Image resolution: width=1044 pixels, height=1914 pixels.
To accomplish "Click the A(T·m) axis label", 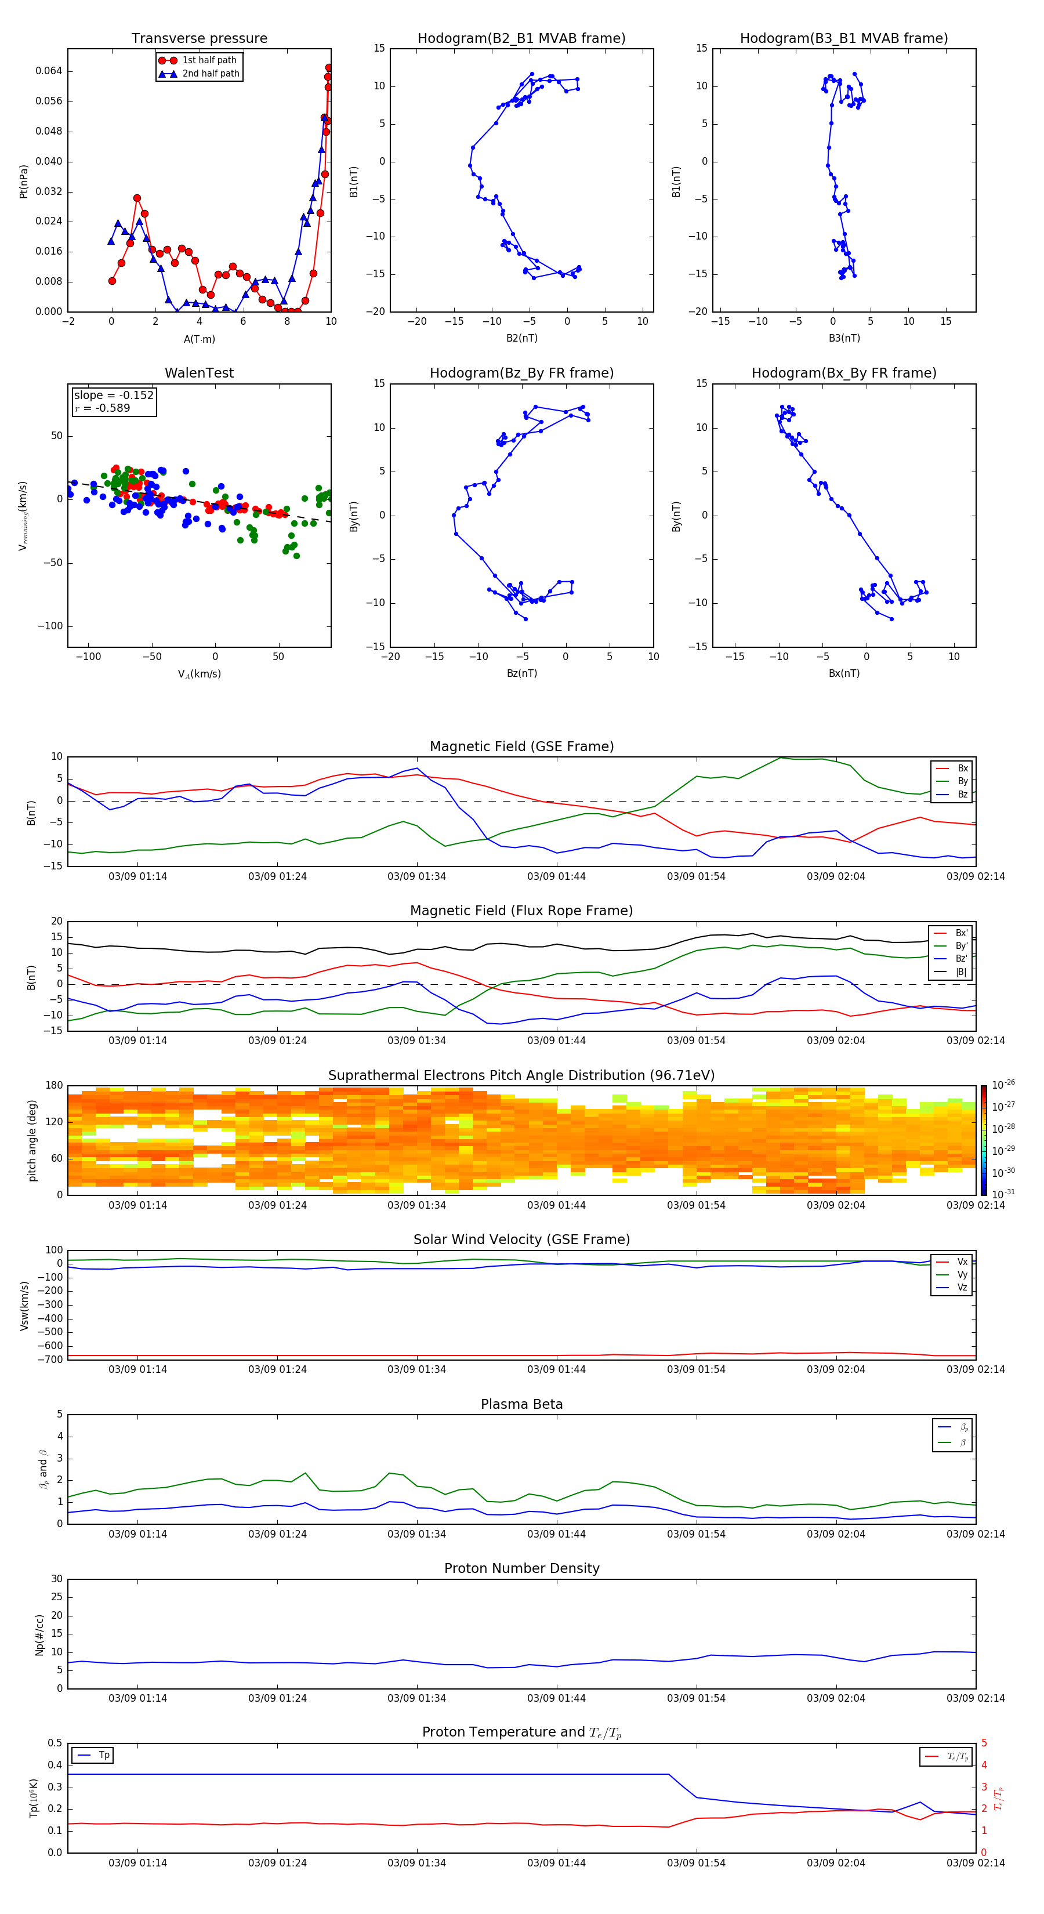I will 199,339.
